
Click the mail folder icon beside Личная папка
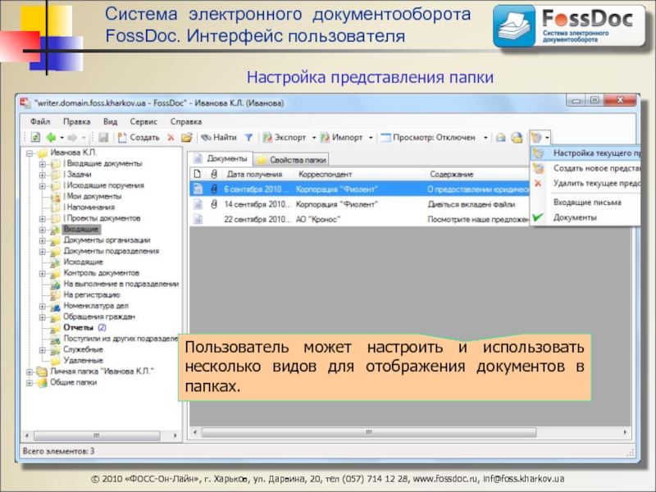[x=42, y=371]
